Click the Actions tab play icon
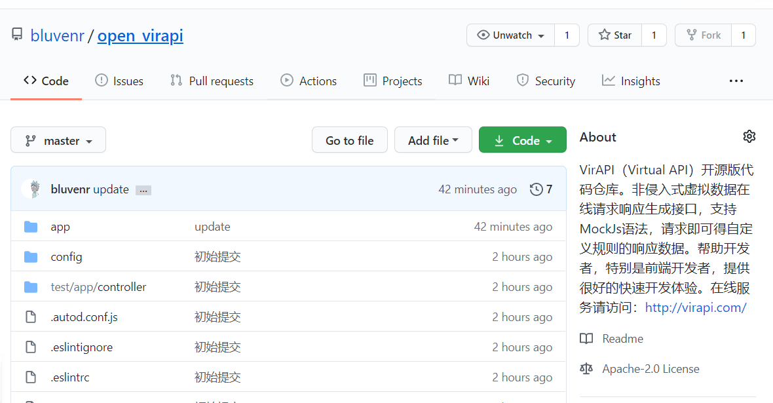The image size is (773, 403). pyautogui.click(x=286, y=81)
